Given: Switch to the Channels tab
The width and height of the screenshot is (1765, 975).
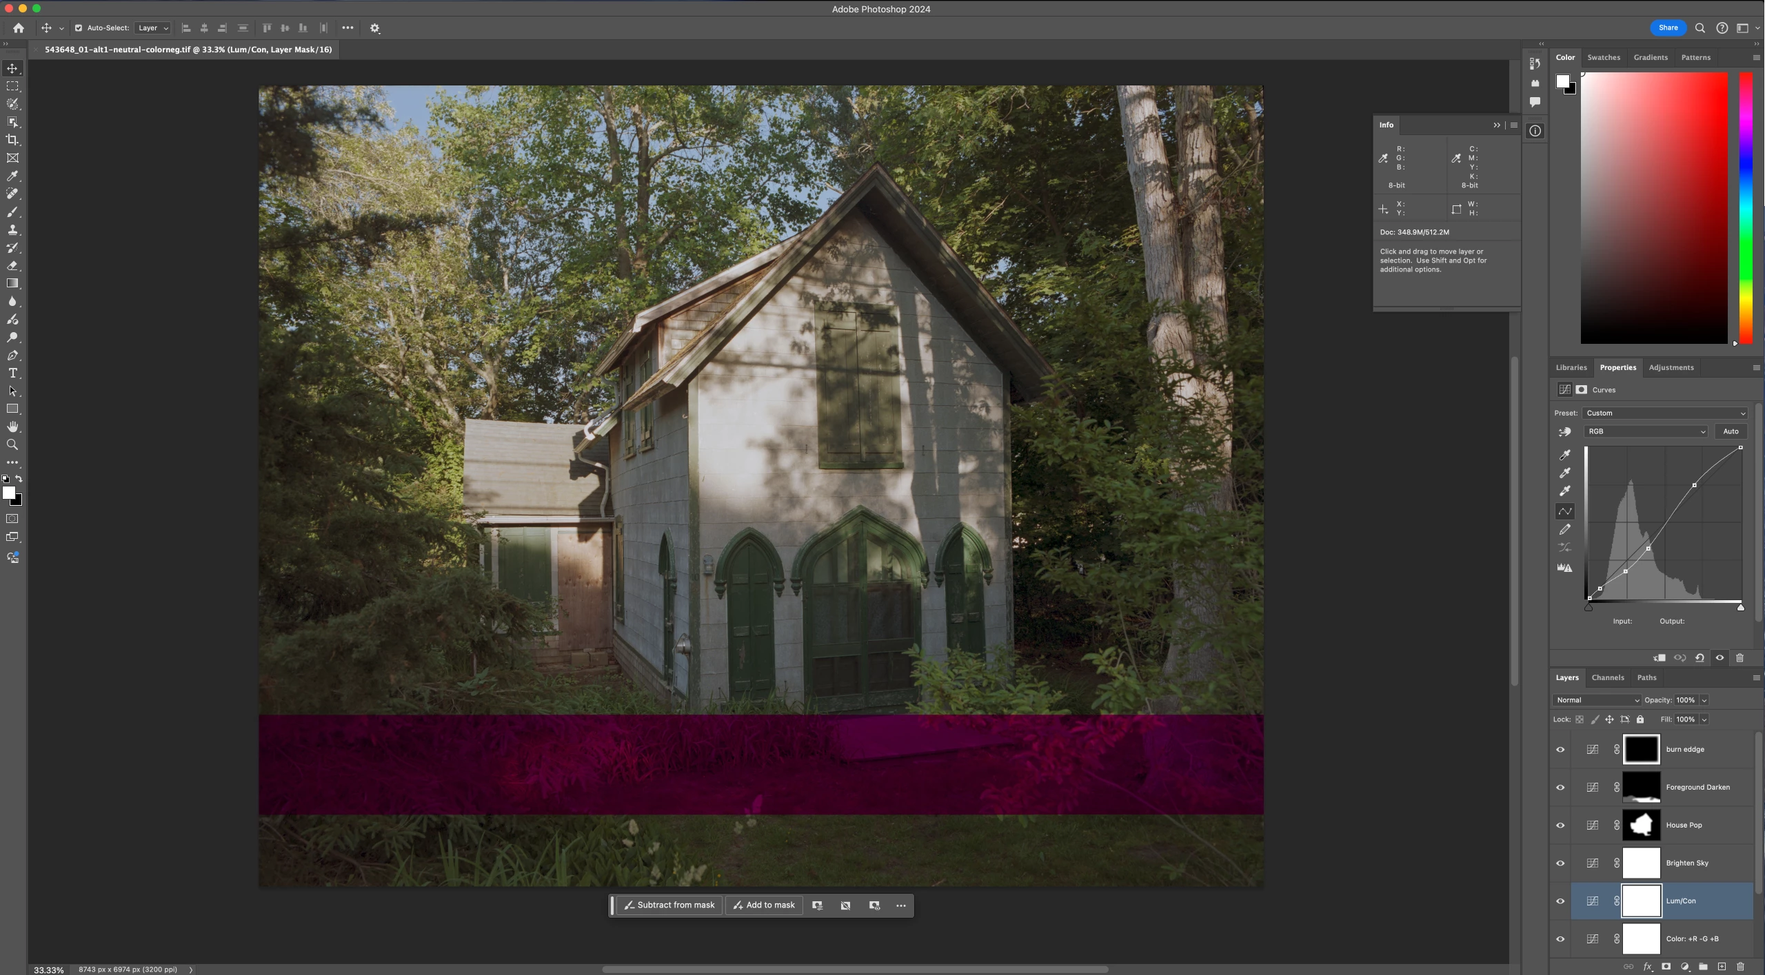Looking at the screenshot, I should pyautogui.click(x=1607, y=677).
